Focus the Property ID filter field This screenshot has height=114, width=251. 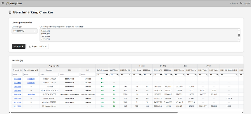17,75
